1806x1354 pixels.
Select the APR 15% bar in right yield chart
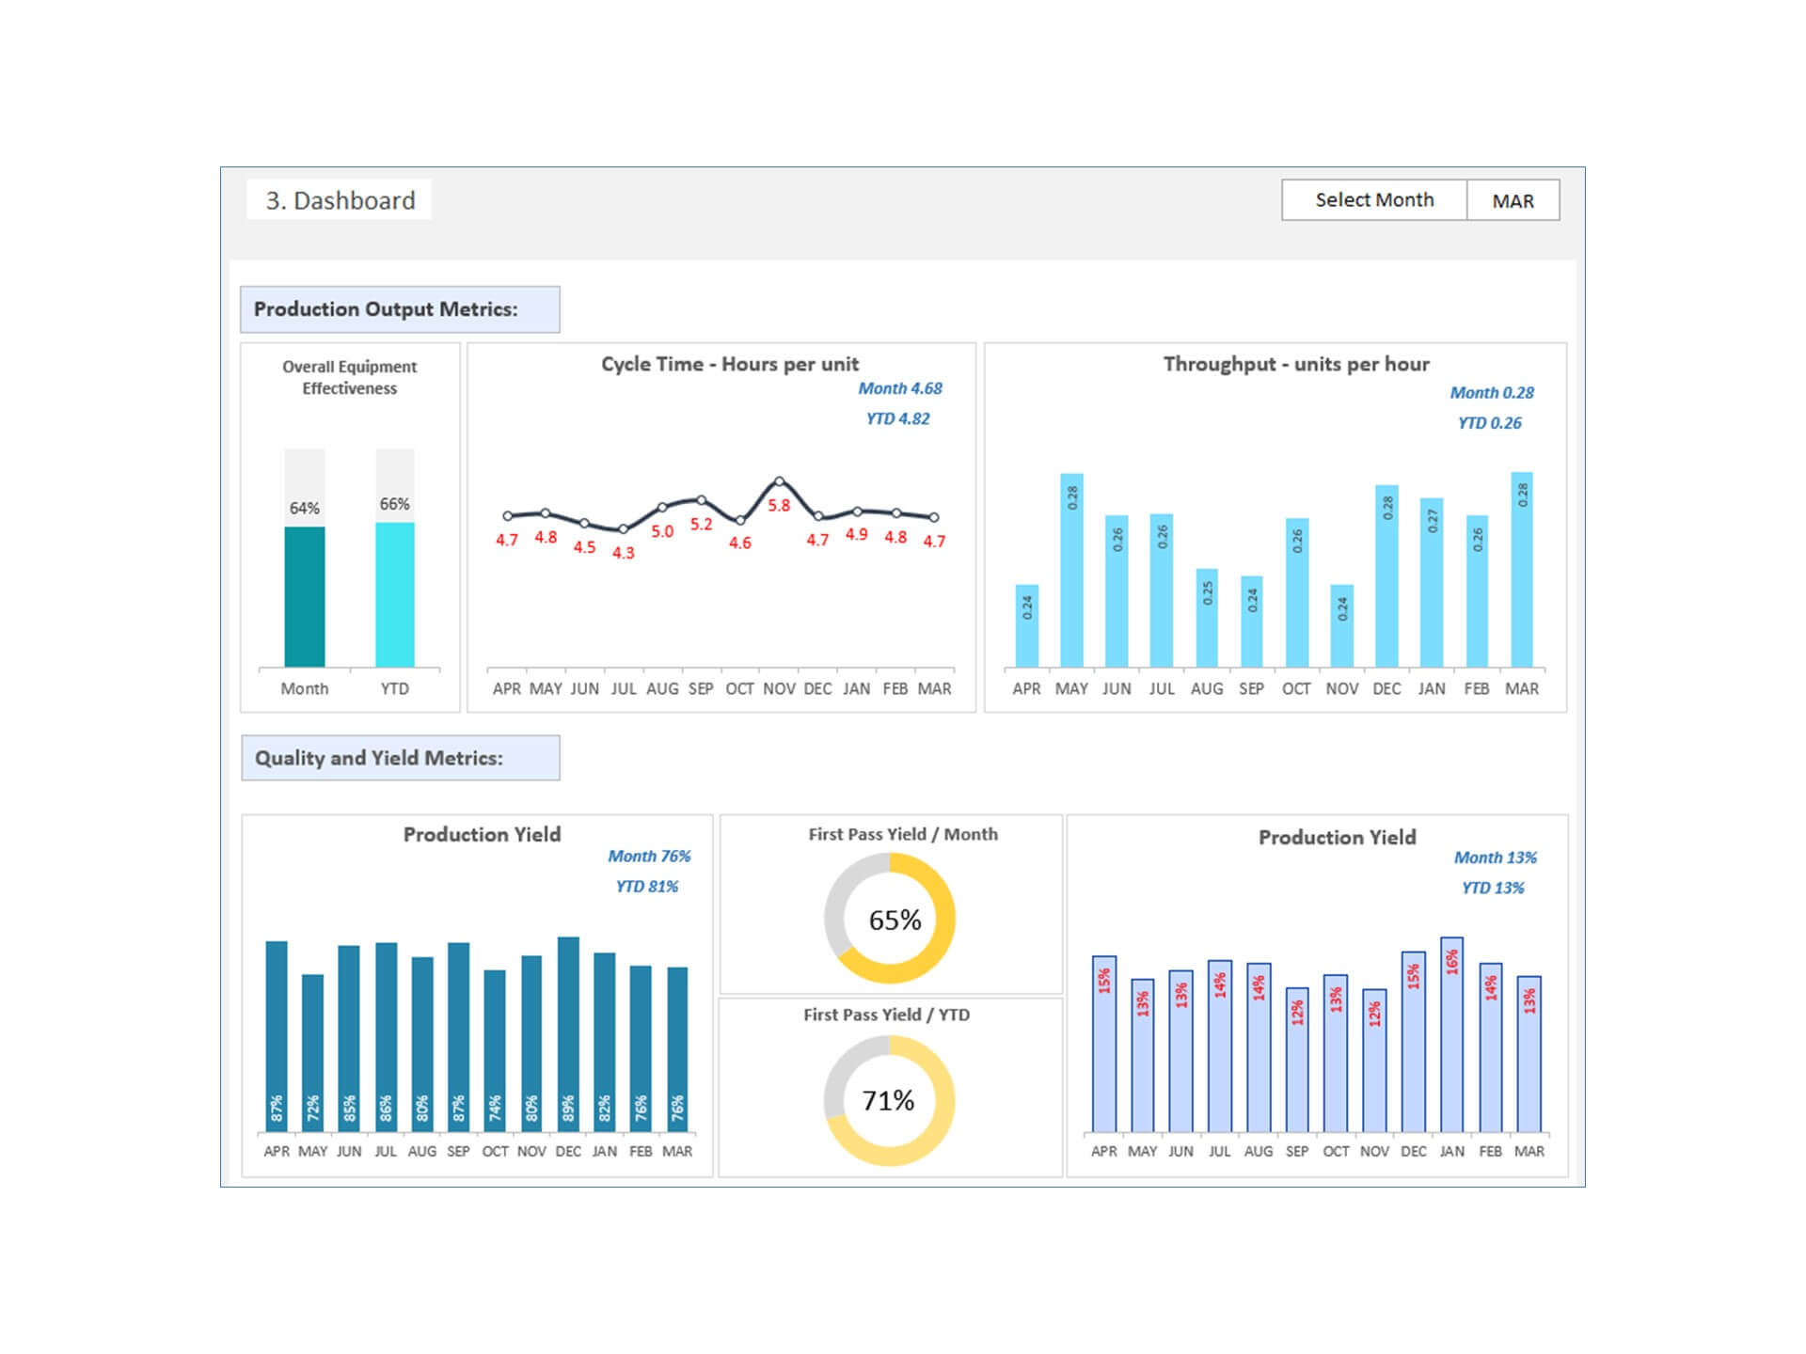[1104, 1044]
